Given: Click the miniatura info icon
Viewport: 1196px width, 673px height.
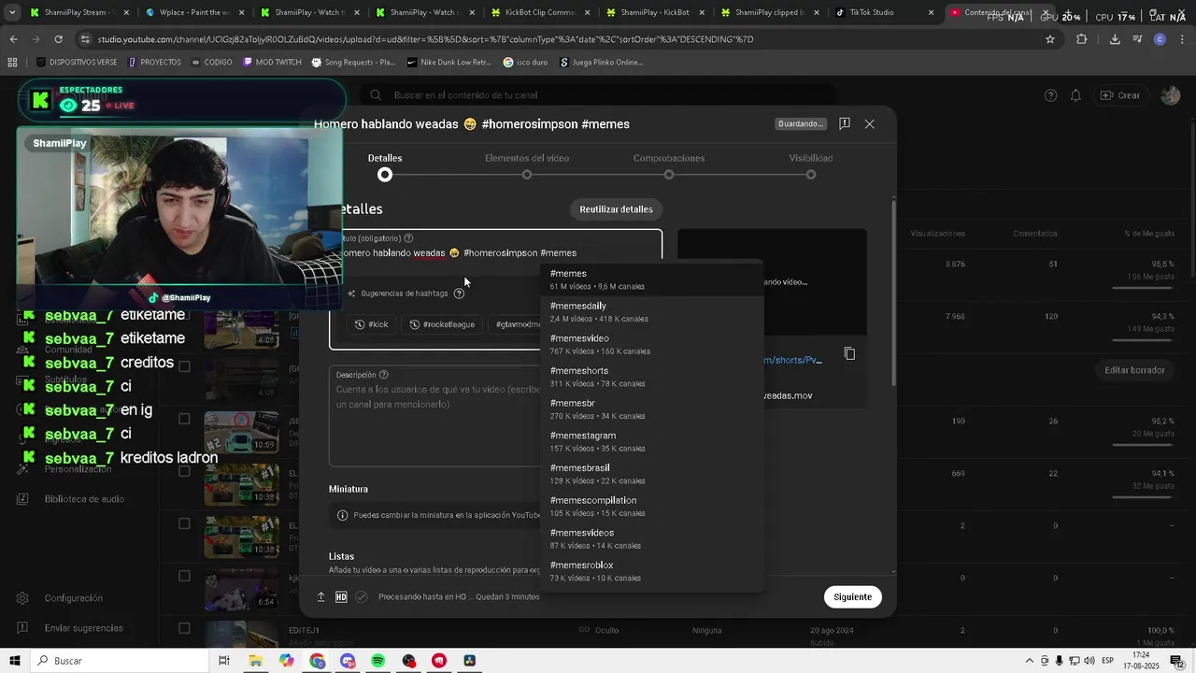Looking at the screenshot, I should pyautogui.click(x=342, y=515).
